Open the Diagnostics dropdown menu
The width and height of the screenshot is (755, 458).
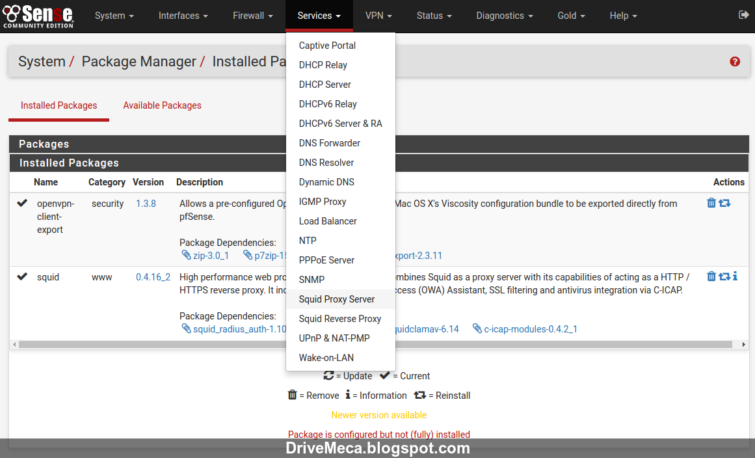point(505,16)
